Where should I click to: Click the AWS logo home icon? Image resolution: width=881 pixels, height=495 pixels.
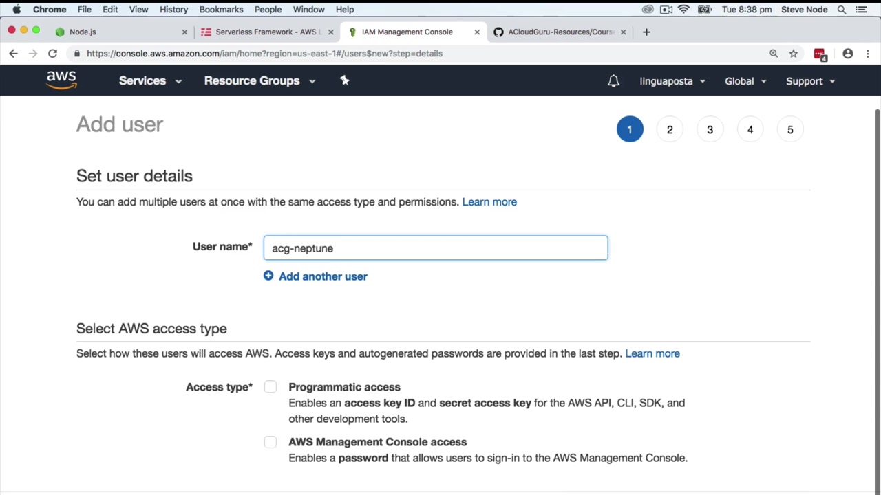(61, 80)
